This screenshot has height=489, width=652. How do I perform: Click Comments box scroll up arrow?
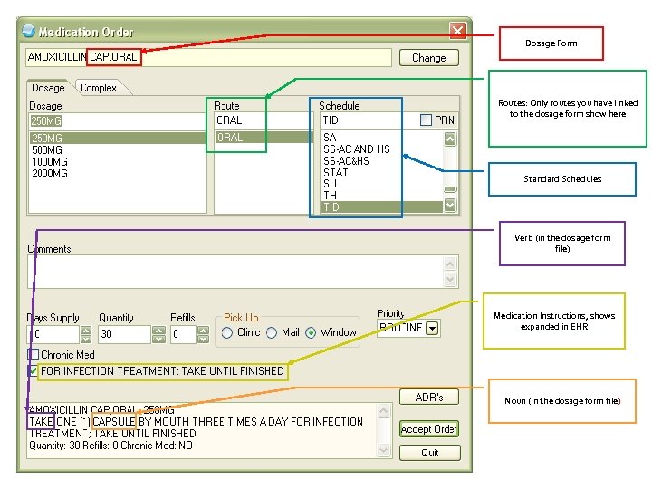point(450,264)
